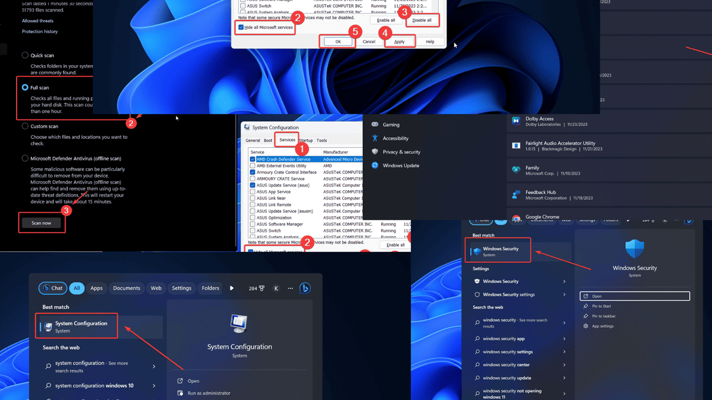Click the Pin to taskbar pin icon
This screenshot has width=712, height=400.
[x=586, y=316]
